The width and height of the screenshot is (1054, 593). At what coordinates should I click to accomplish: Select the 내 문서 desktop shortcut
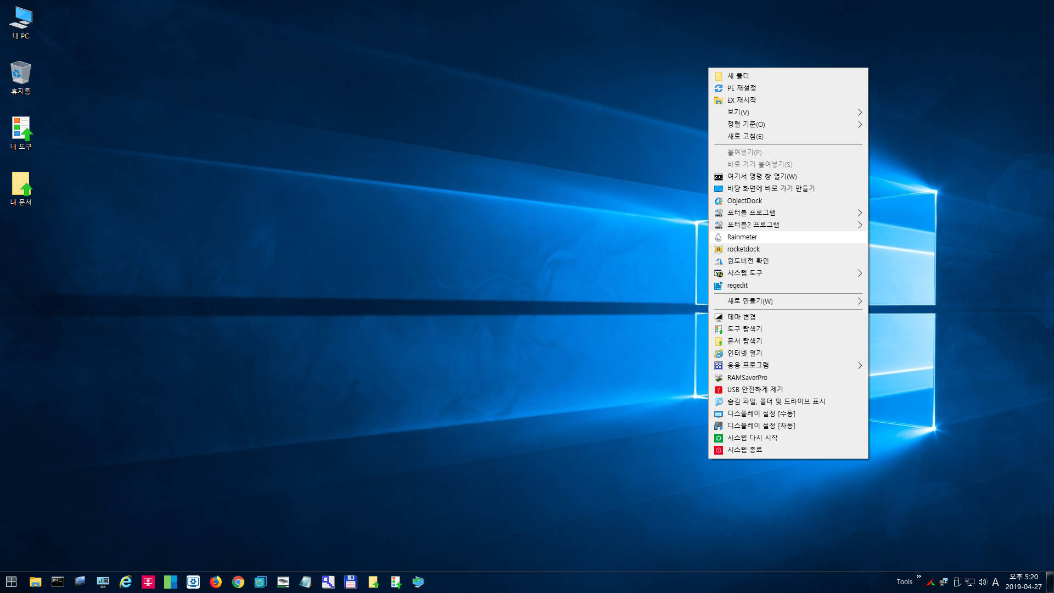pos(21,188)
